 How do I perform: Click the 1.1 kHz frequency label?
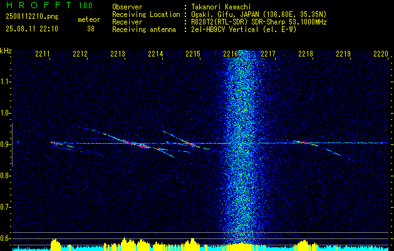(x=6, y=82)
